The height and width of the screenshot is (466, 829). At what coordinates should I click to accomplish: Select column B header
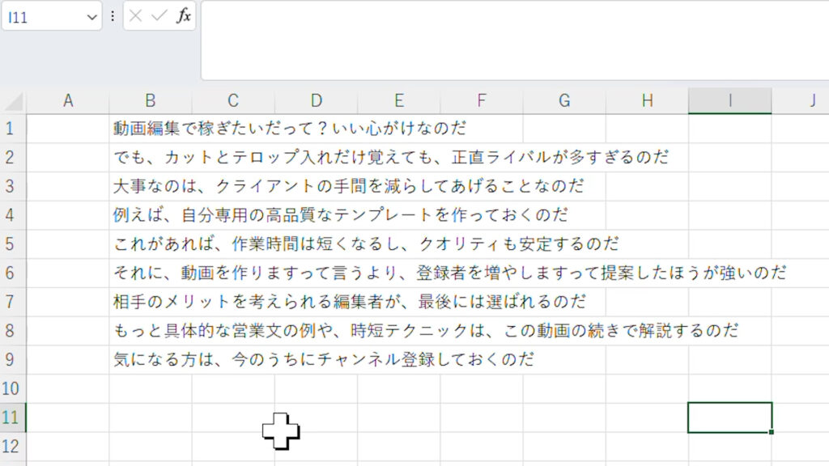(151, 100)
